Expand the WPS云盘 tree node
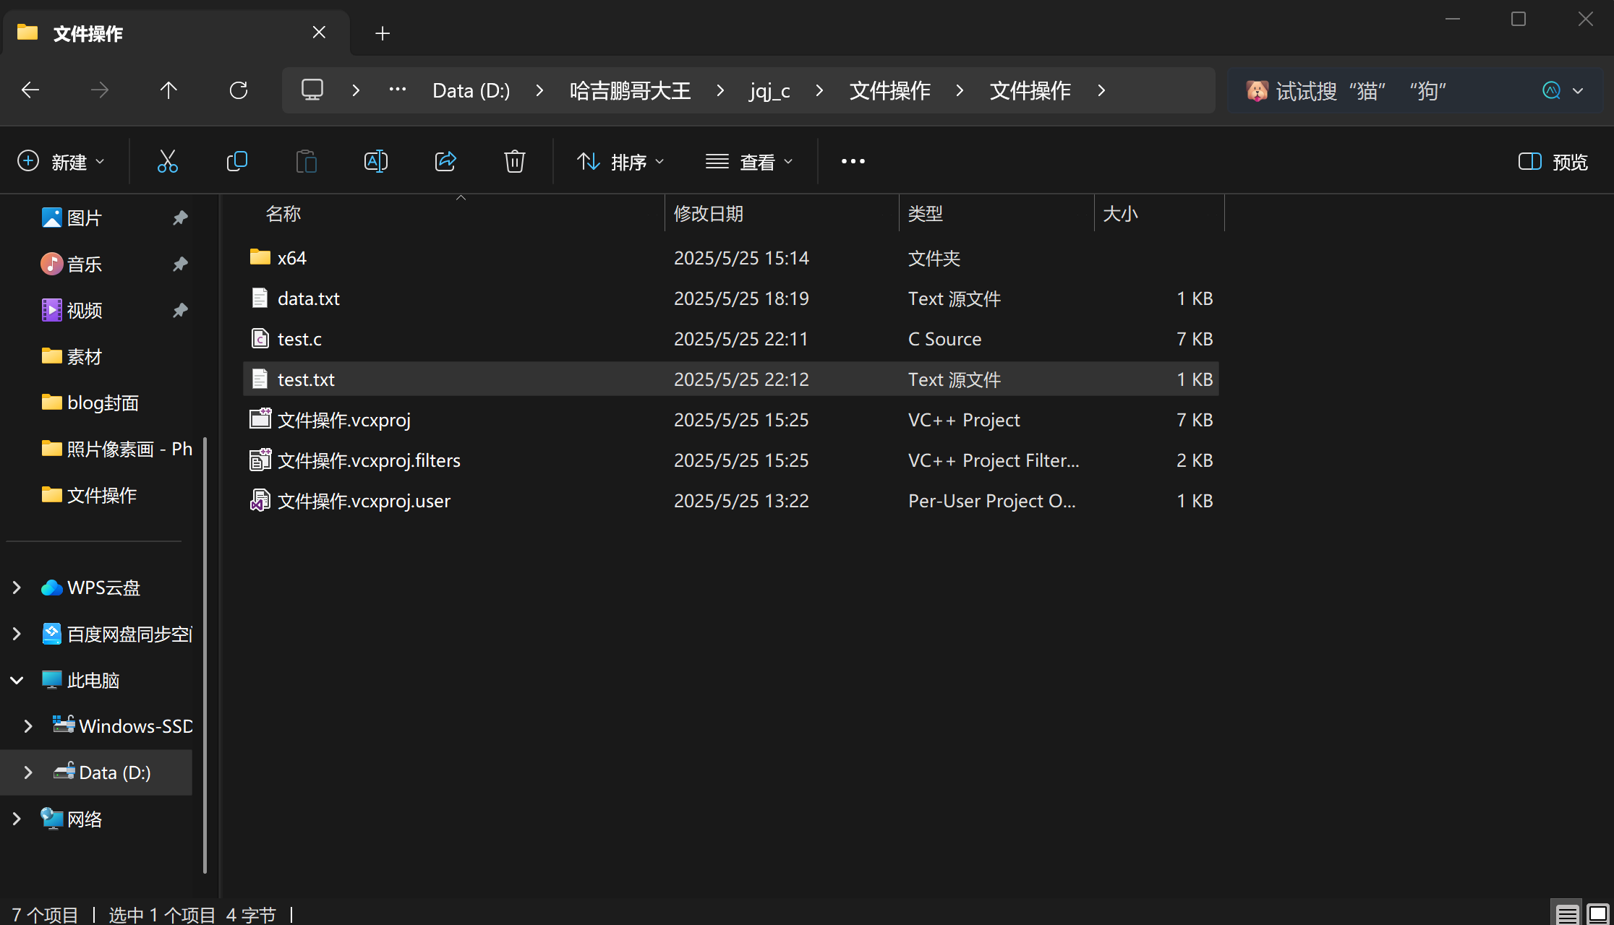 17,588
